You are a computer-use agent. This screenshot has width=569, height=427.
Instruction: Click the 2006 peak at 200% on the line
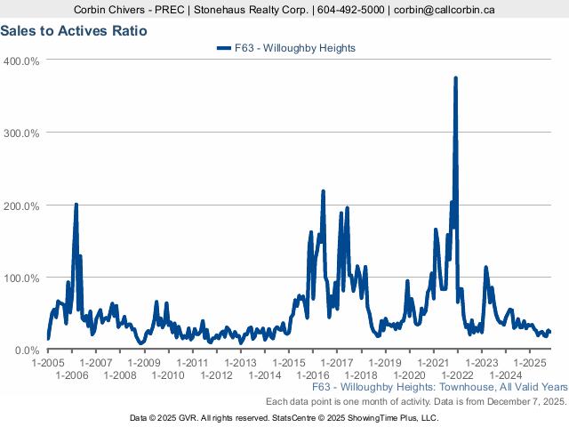coord(76,205)
